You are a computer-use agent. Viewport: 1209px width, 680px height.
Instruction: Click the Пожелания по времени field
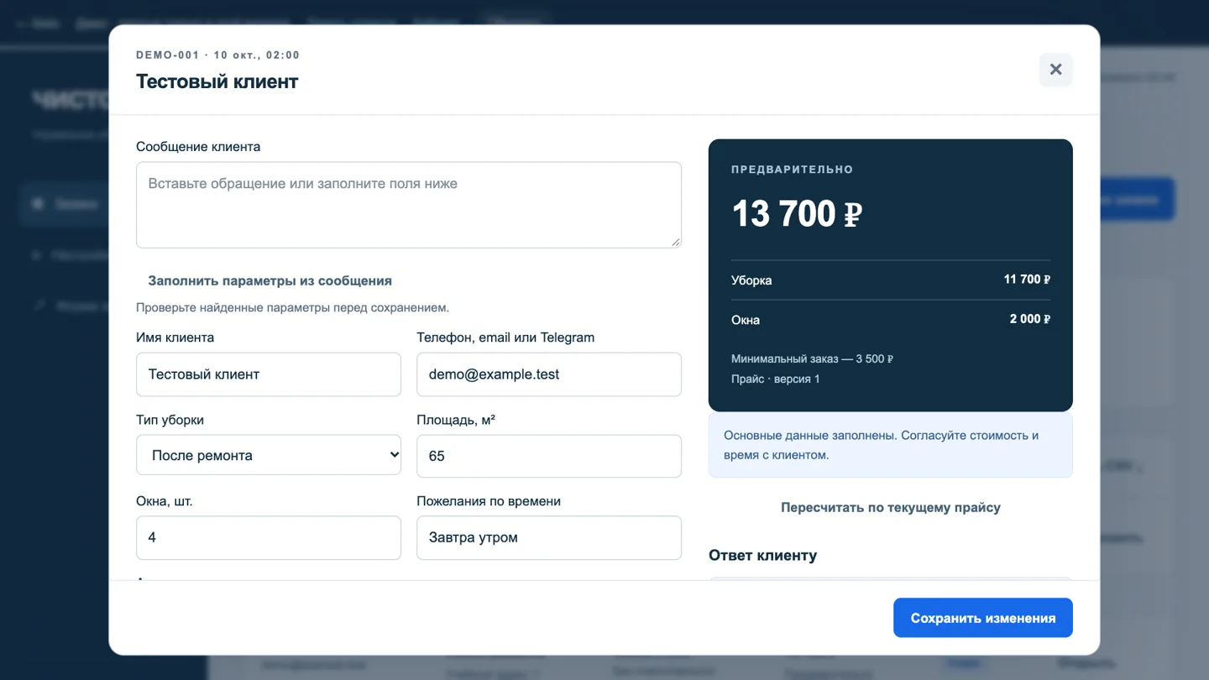coord(549,537)
